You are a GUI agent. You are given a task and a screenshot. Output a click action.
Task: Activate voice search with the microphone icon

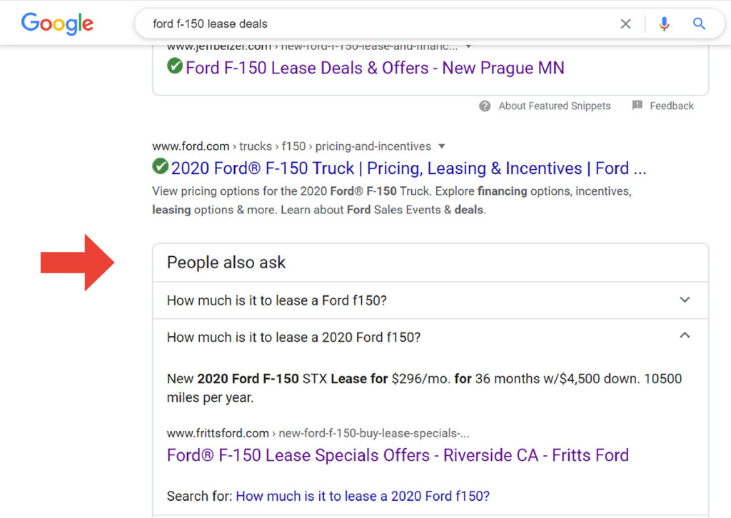coord(664,24)
